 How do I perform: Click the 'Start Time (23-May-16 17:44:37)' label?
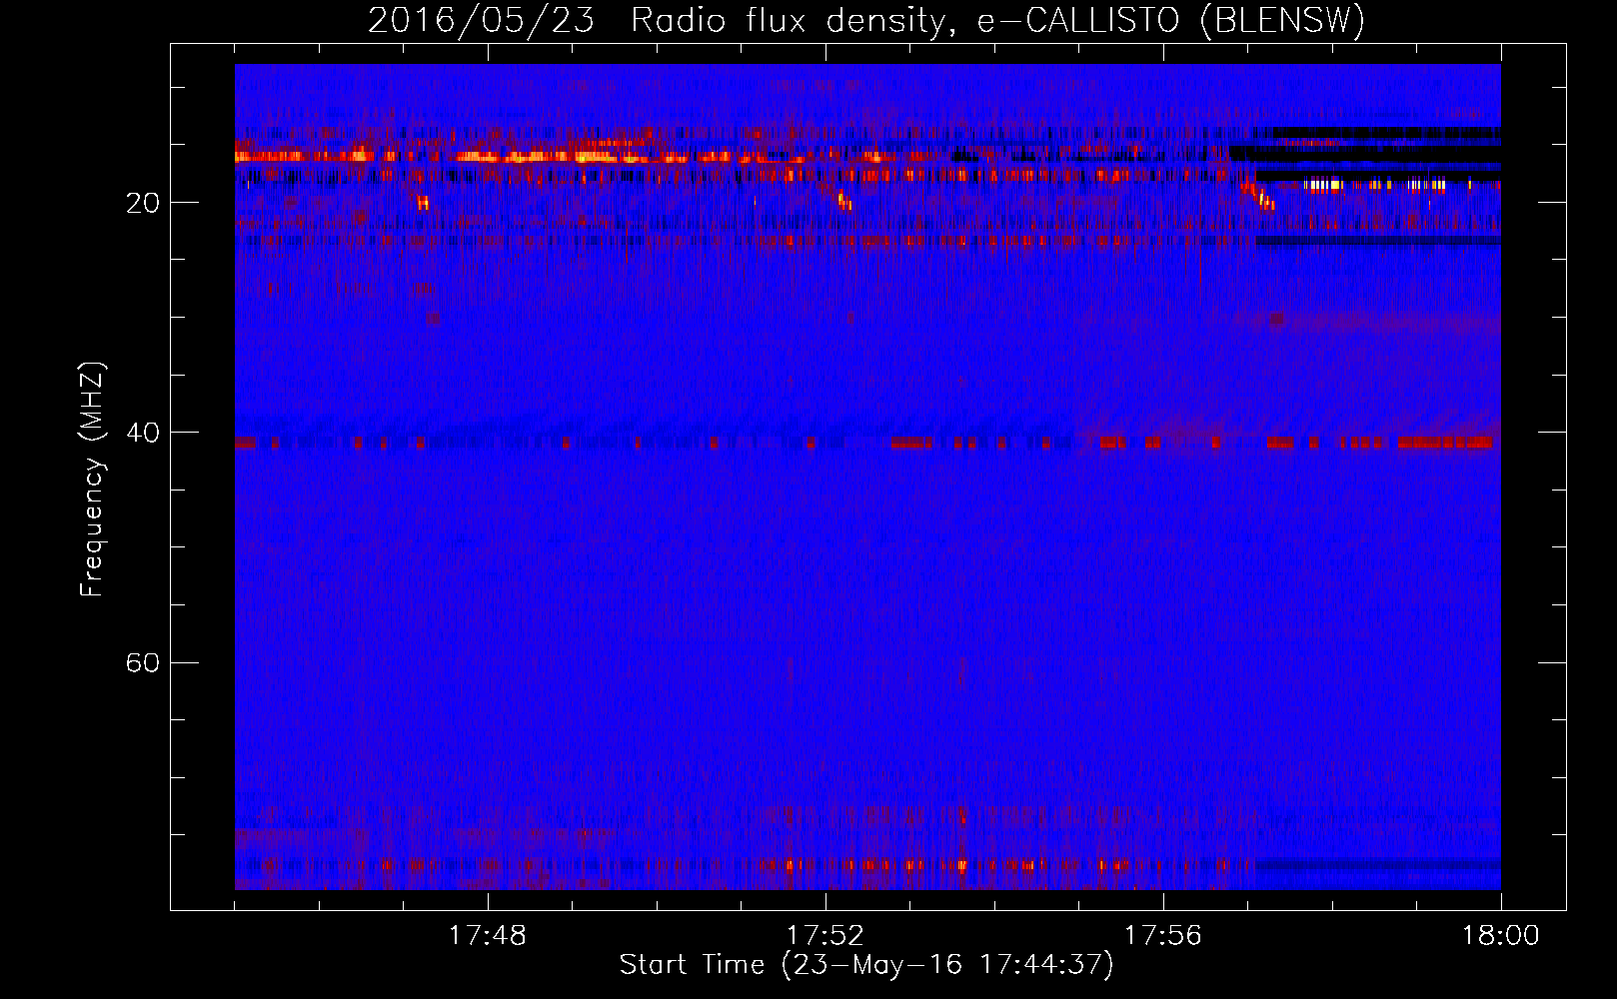[866, 965]
